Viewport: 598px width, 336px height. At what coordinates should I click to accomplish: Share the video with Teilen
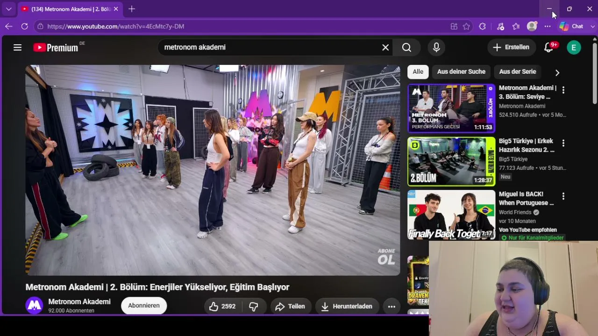tap(291, 306)
